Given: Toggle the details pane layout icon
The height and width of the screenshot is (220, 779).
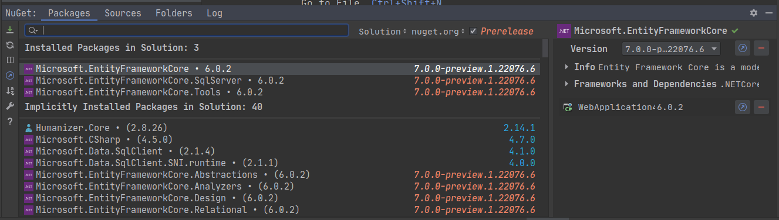Looking at the screenshot, I should point(9,60).
